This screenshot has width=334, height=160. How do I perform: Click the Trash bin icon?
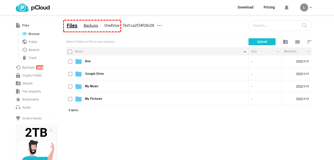point(24,58)
